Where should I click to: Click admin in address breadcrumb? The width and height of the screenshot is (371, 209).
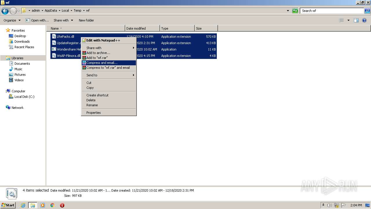point(36,10)
